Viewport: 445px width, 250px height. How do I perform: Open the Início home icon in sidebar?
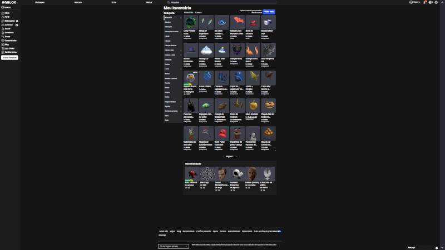pos(3,13)
